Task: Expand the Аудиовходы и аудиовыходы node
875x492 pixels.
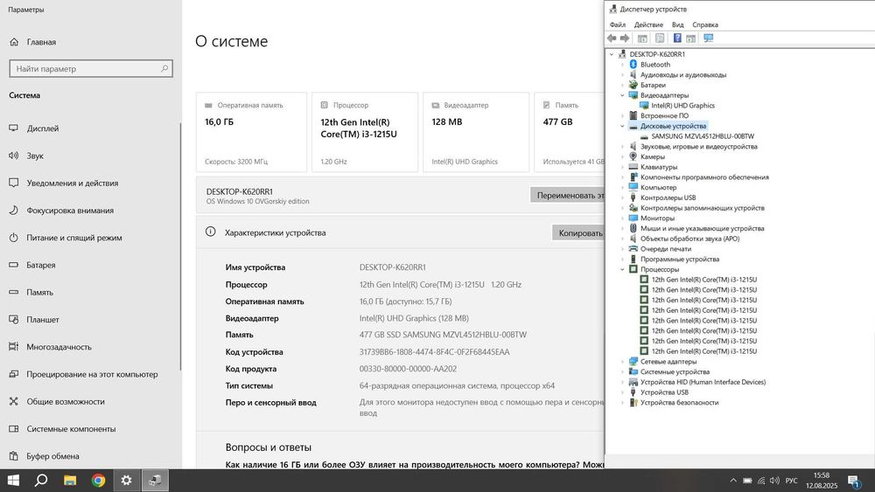Action: click(622, 74)
